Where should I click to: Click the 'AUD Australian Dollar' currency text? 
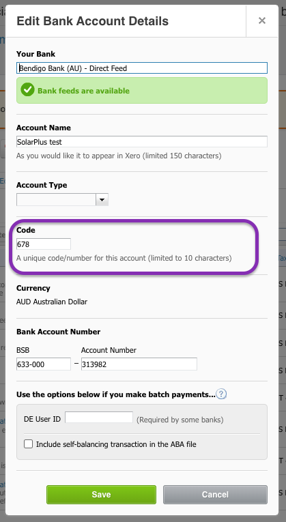point(52,302)
